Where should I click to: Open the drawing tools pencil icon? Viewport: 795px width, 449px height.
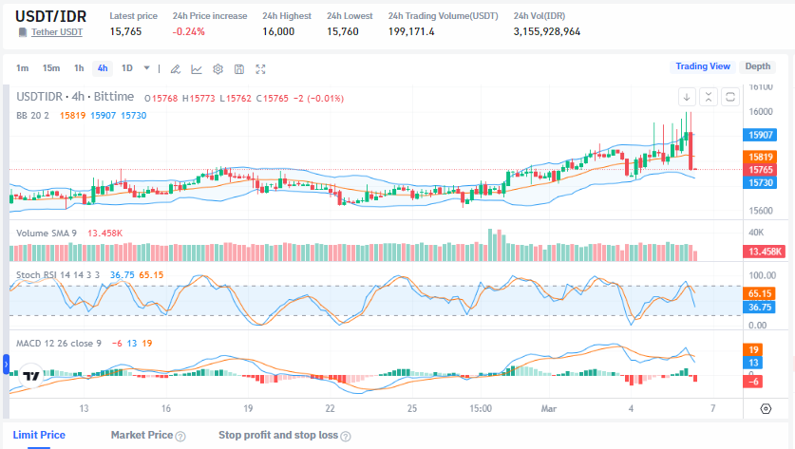[x=175, y=68]
